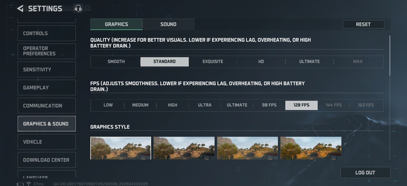Choose HD quality option
The image size is (407, 186).
(x=261, y=61)
